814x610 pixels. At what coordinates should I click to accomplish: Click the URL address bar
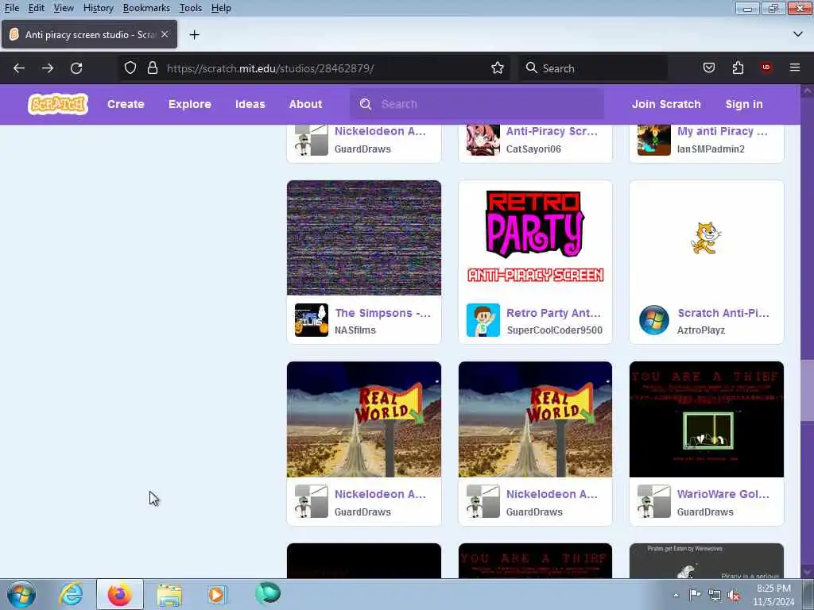(316, 68)
